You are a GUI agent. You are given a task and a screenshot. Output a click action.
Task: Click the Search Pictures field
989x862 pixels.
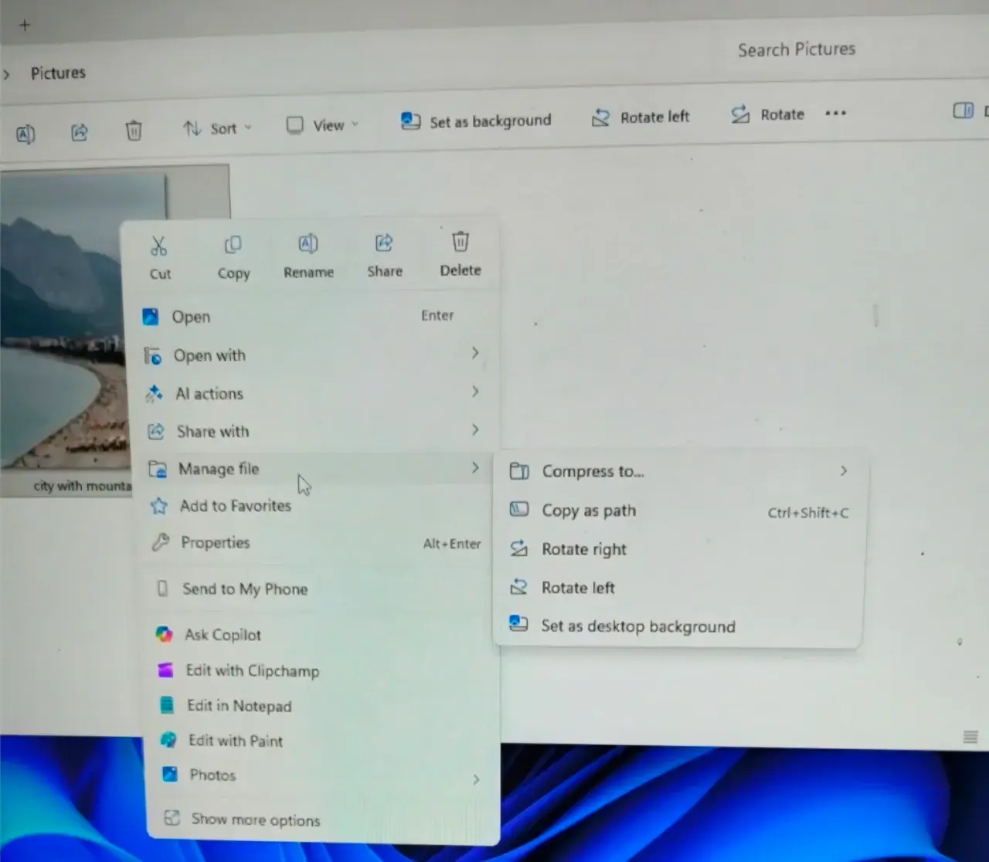tap(796, 50)
